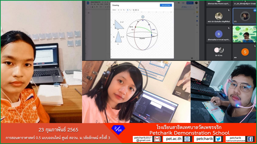Select the Shape tool in Drawing toolbar

134,10
